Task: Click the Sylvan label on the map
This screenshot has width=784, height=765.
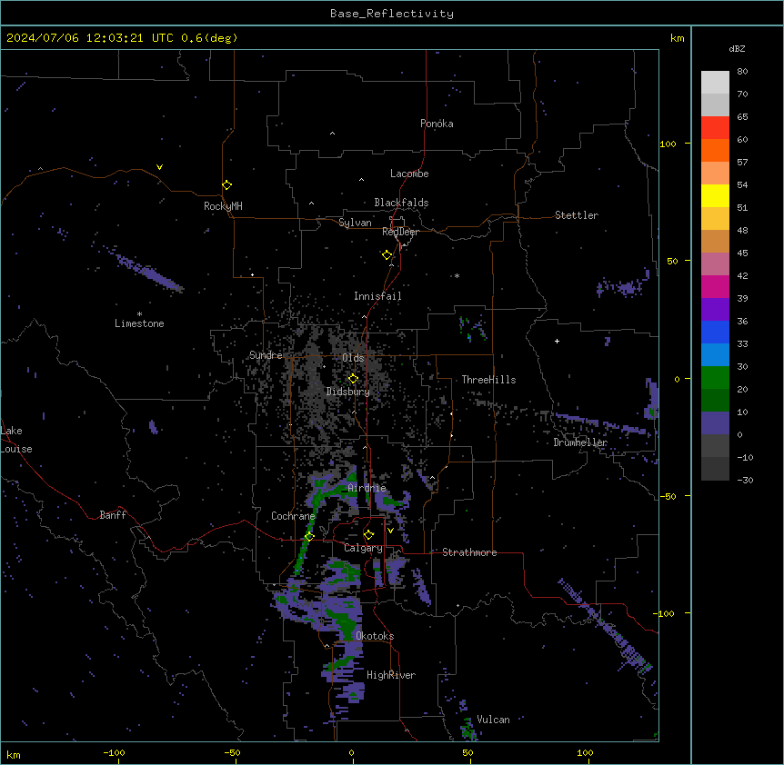Action: click(x=355, y=223)
